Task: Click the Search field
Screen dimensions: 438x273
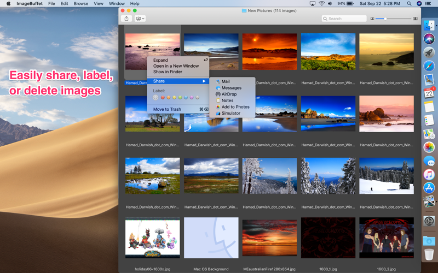Action: (344, 19)
